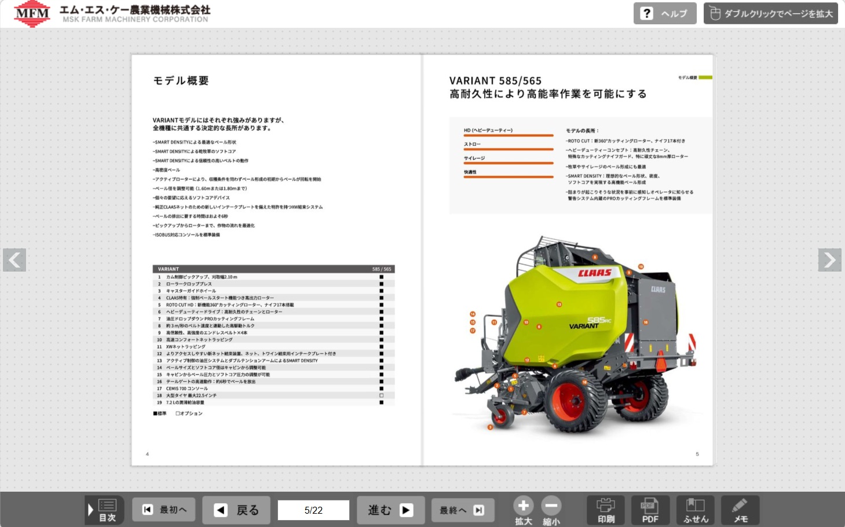Open the メモ pencil memo tool

[740, 510]
